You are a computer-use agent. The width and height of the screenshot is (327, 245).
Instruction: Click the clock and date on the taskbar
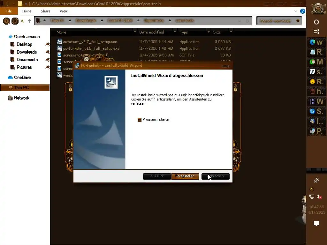coord(316,210)
